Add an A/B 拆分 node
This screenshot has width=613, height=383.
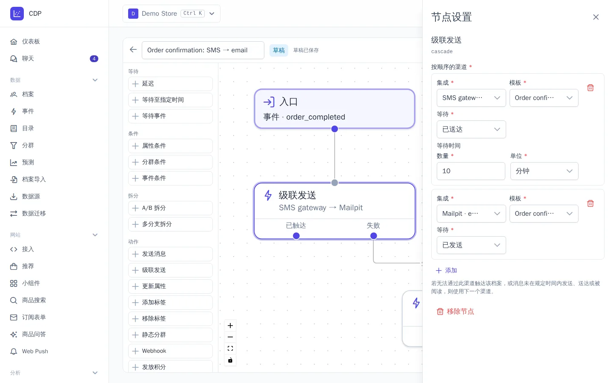tap(170, 208)
